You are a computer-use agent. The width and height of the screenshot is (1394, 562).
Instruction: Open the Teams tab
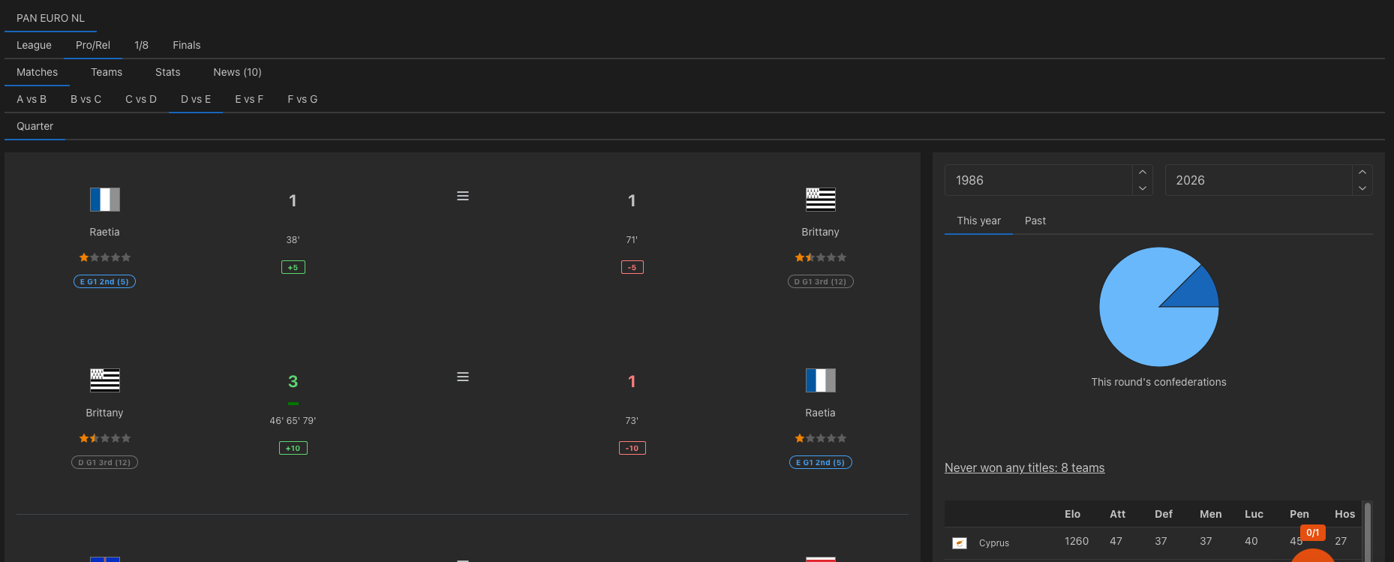point(107,72)
